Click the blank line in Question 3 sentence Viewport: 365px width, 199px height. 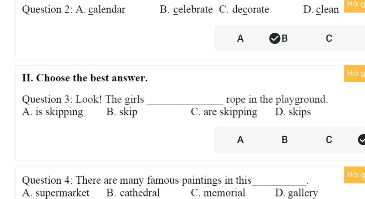[185, 102]
